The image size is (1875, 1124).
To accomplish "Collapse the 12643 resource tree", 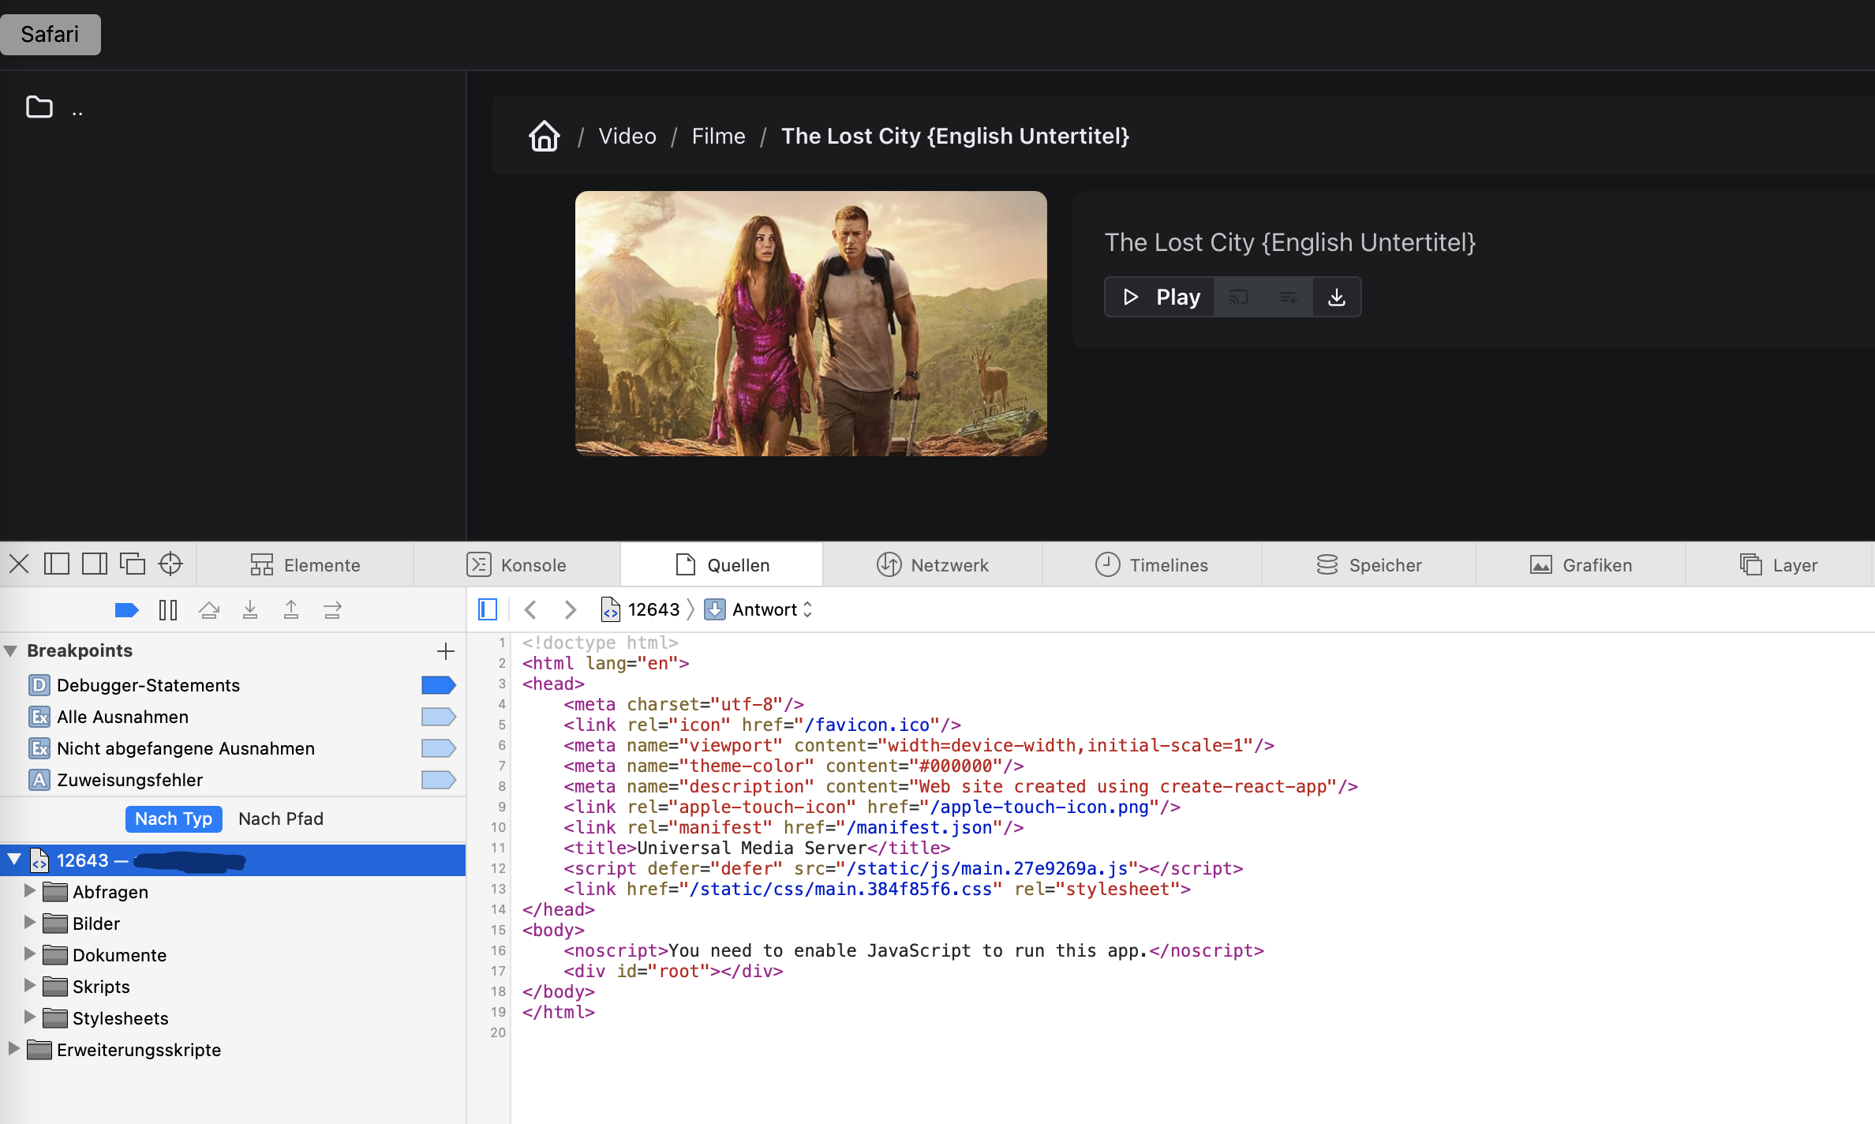I will point(14,860).
